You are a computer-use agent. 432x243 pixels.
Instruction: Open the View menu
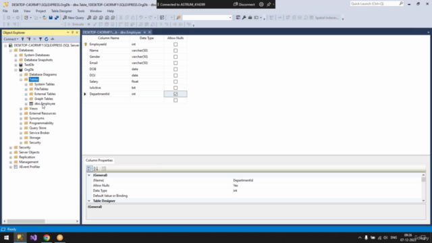click(x=27, y=11)
